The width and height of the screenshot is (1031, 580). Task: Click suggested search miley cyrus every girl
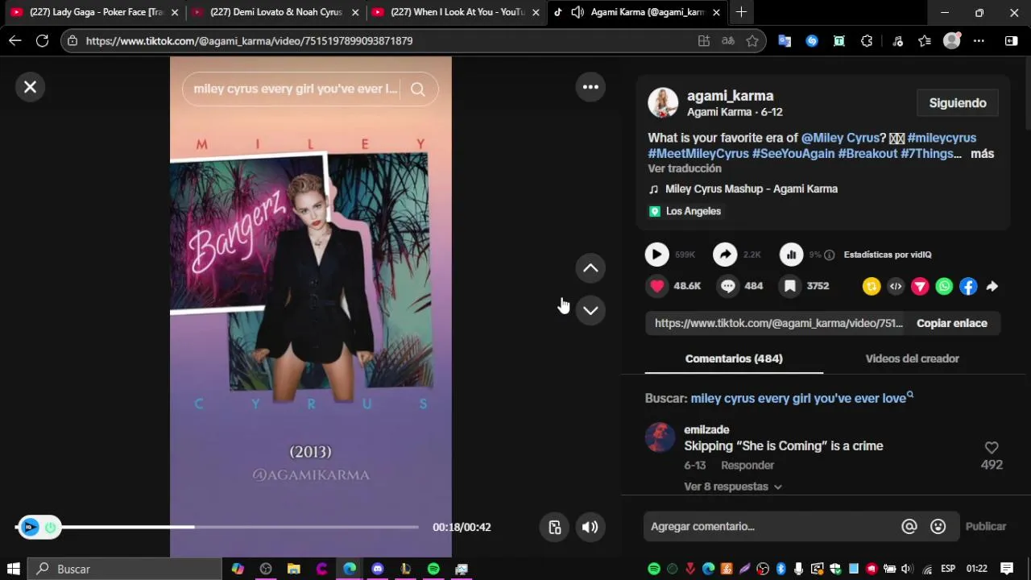(x=801, y=398)
